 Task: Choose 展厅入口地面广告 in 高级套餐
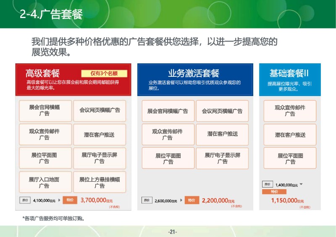(x=44, y=182)
